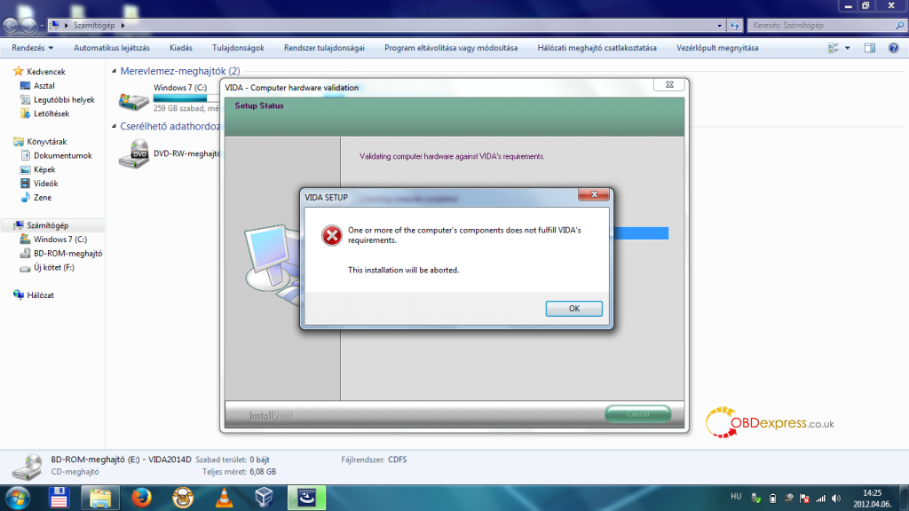The image size is (909, 511).
Task: Click Kiadás in the Explorer toolbar
Action: click(181, 48)
